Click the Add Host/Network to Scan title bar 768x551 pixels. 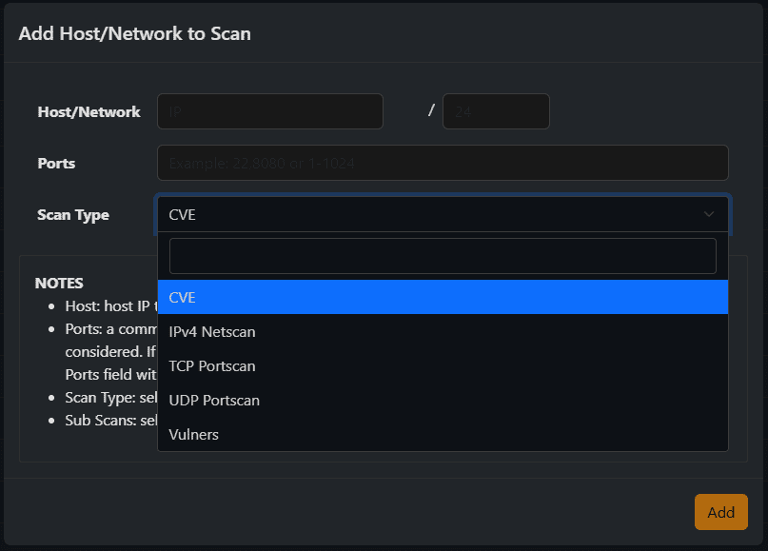tap(134, 32)
